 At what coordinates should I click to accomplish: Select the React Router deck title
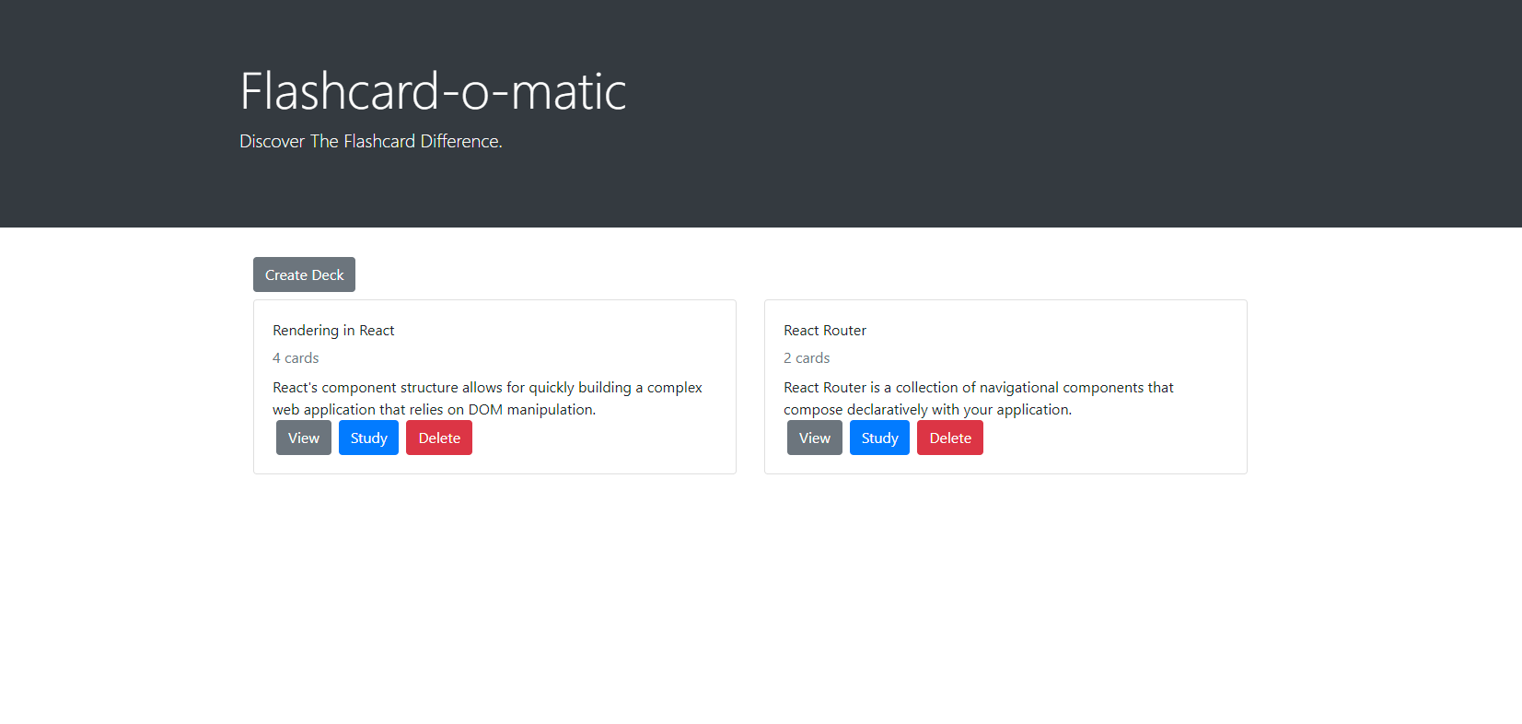[825, 330]
